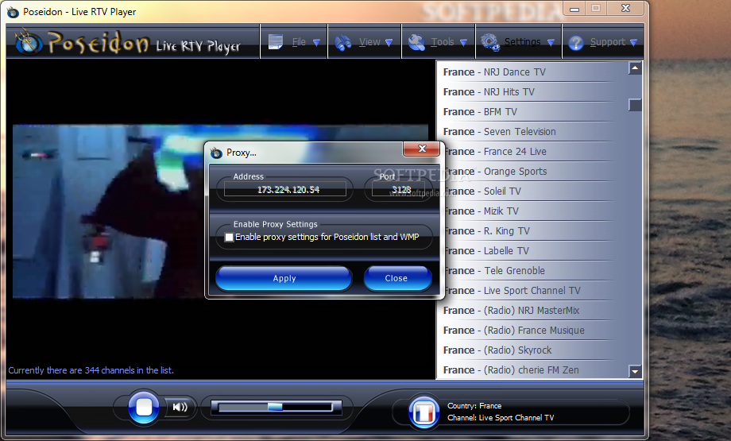Click the title bar Poseidon icon

[13, 12]
